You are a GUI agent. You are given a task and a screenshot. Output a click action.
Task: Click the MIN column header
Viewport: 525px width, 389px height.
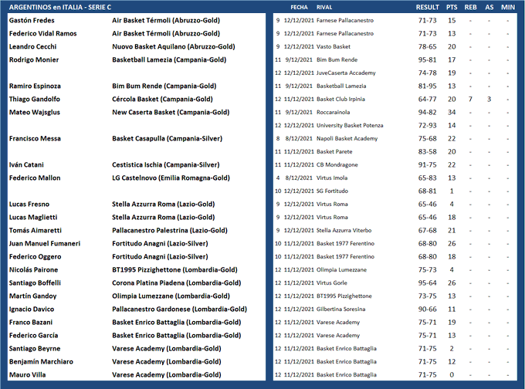508,7
